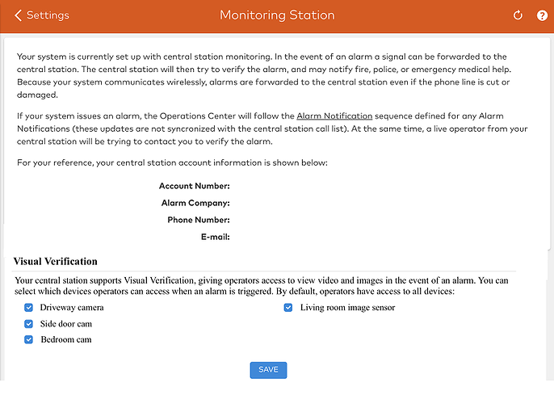Open the help question mark icon
This screenshot has height=404, width=554.
coord(542,15)
